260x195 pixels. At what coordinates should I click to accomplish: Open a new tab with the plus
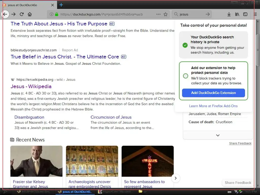[61, 5]
